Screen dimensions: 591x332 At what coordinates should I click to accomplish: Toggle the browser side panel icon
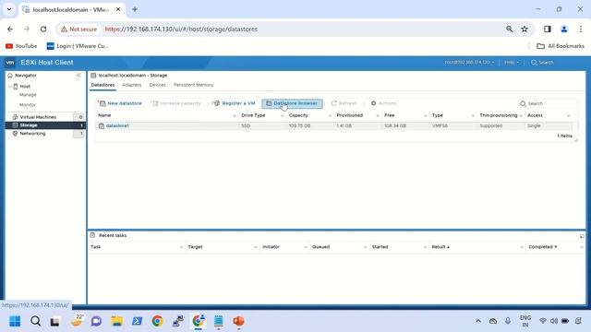pos(548,29)
